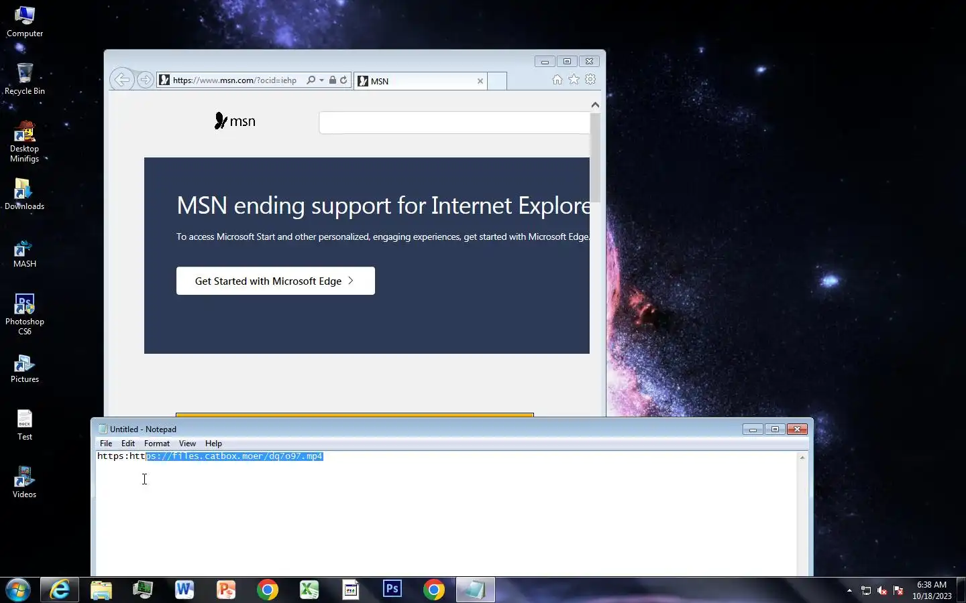Open IE Tools gear icon
Viewport: 966px width, 603px height.
point(590,79)
